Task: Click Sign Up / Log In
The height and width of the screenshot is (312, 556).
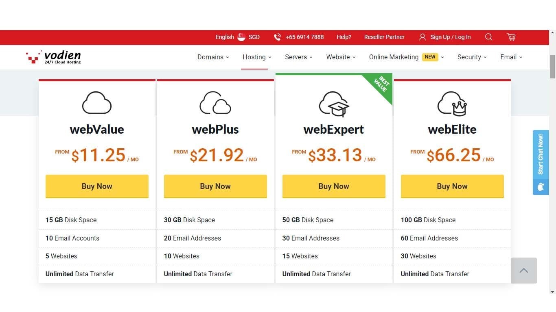Action: [x=451, y=37]
